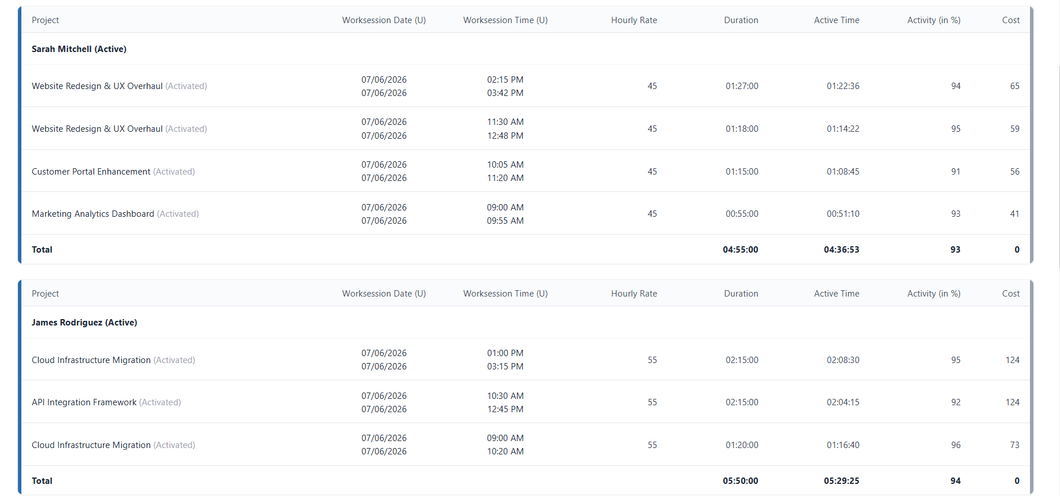Click cost value 59

click(x=1015, y=129)
